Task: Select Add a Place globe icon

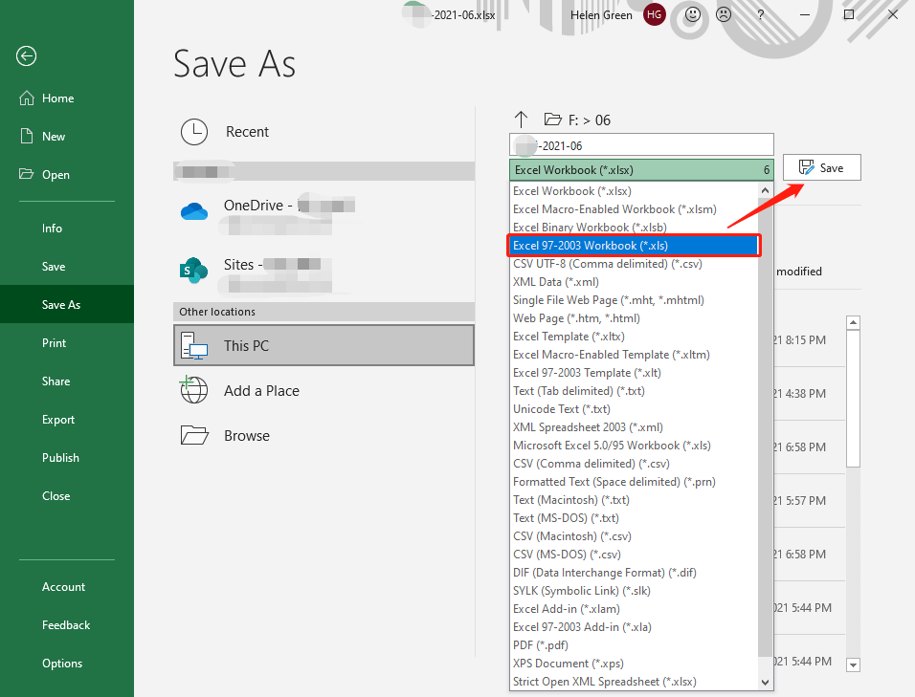Action: pos(194,390)
